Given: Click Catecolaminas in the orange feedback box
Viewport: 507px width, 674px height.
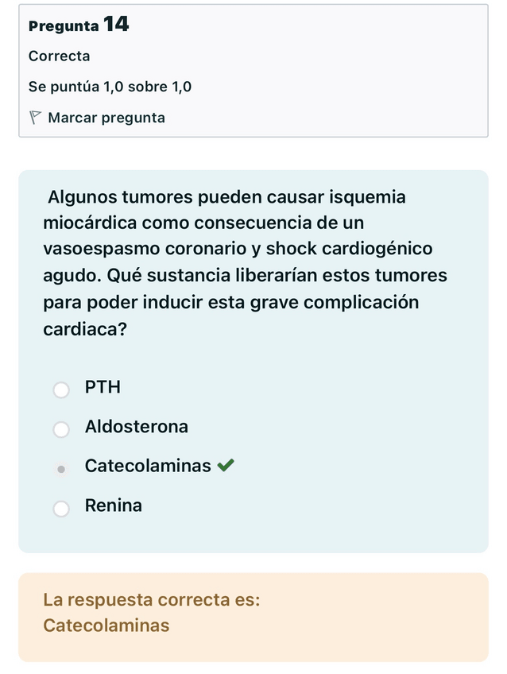Looking at the screenshot, I should pos(106,626).
